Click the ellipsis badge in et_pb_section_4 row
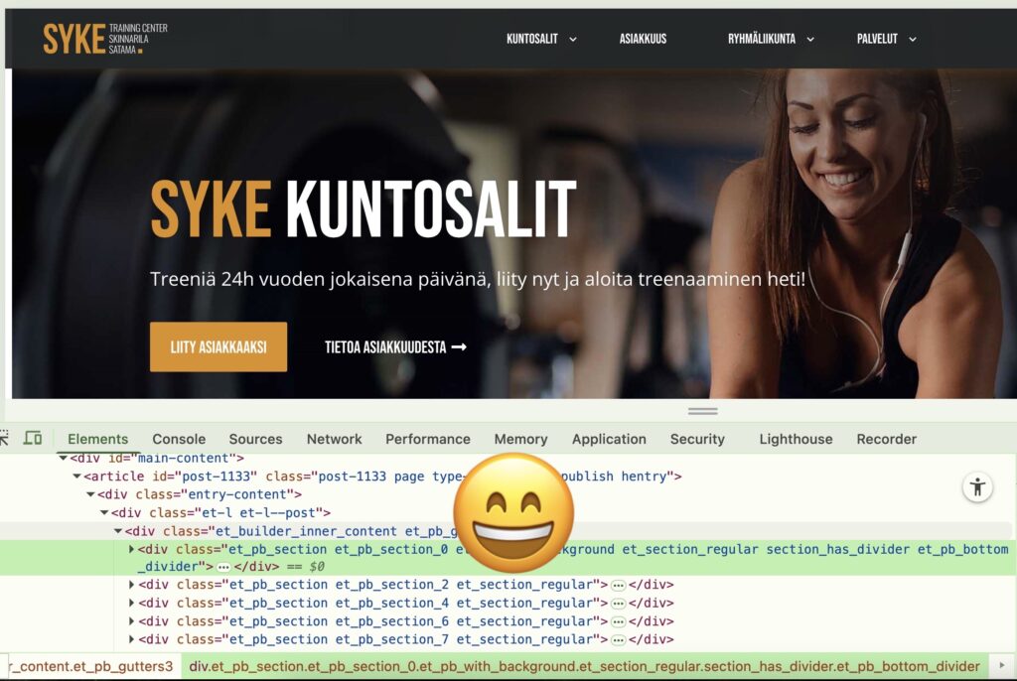The image size is (1017, 681). 618,603
